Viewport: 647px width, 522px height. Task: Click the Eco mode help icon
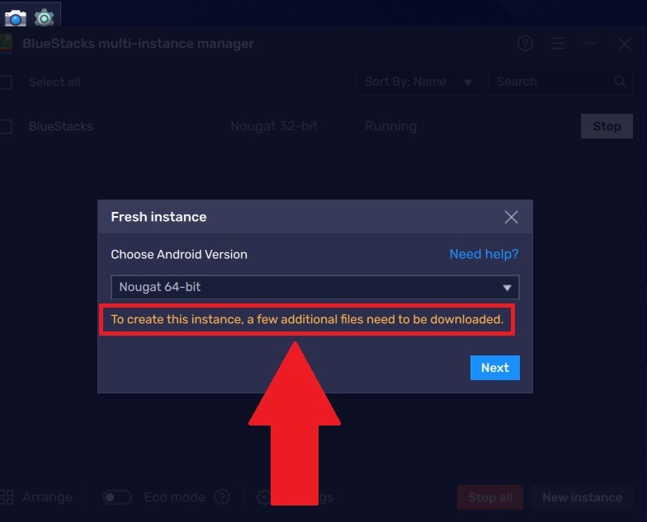click(x=221, y=497)
